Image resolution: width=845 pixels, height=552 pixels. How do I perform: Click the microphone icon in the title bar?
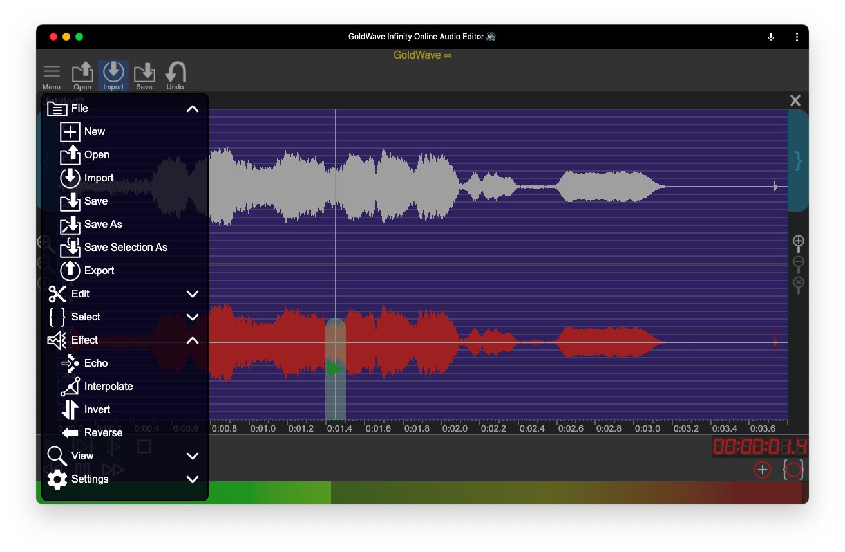(x=770, y=37)
